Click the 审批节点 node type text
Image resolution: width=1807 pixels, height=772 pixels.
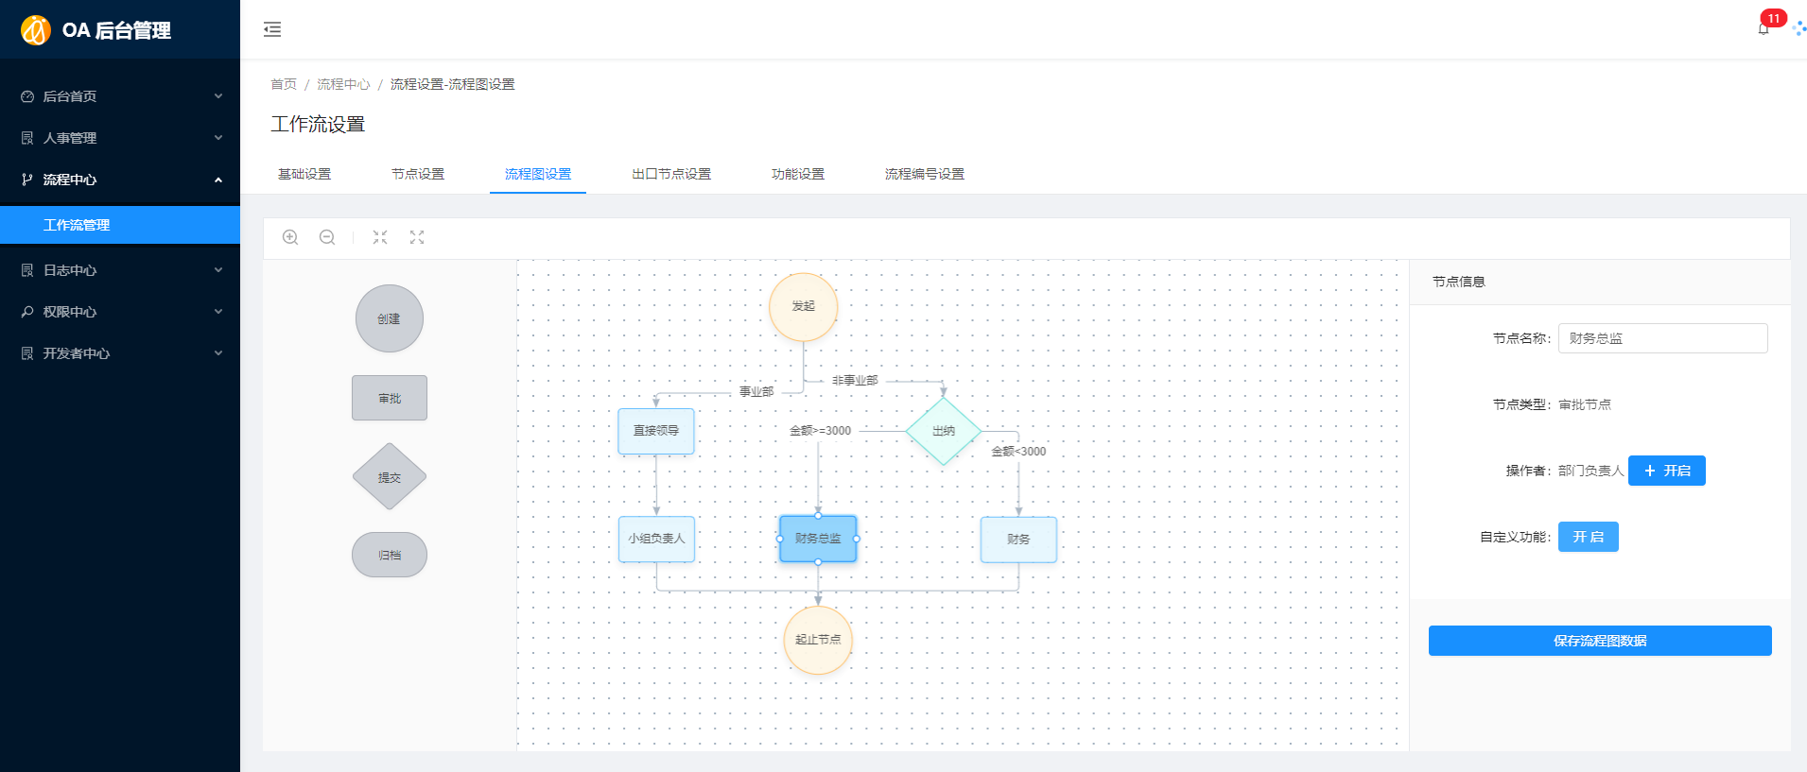(x=1585, y=404)
